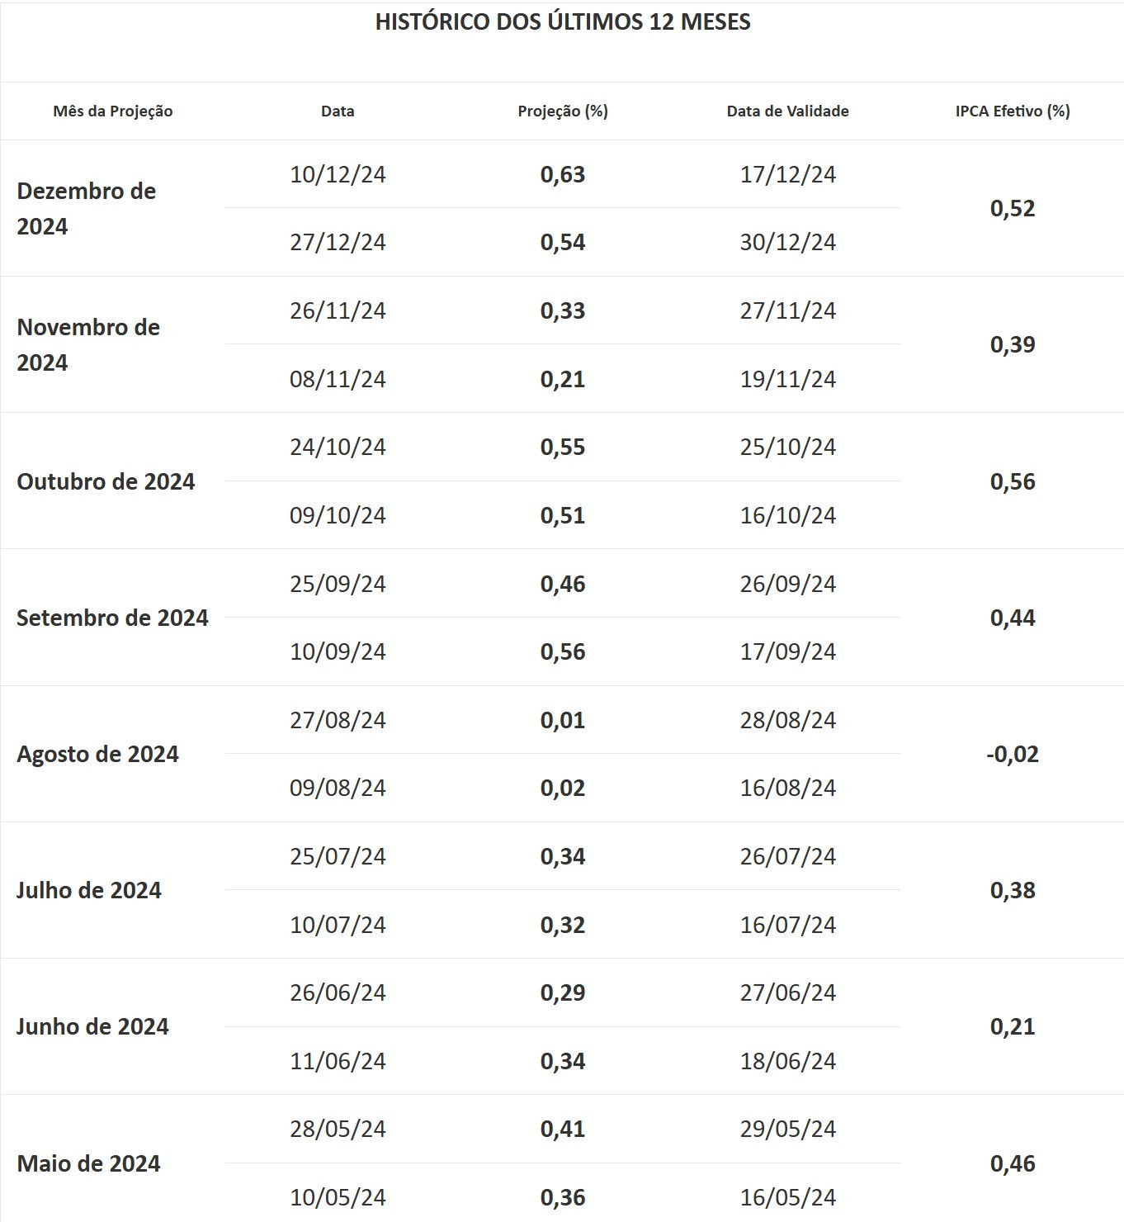Click the -0,02 effective IPCA value
Screen dimensions: 1124x1222
1013,754
